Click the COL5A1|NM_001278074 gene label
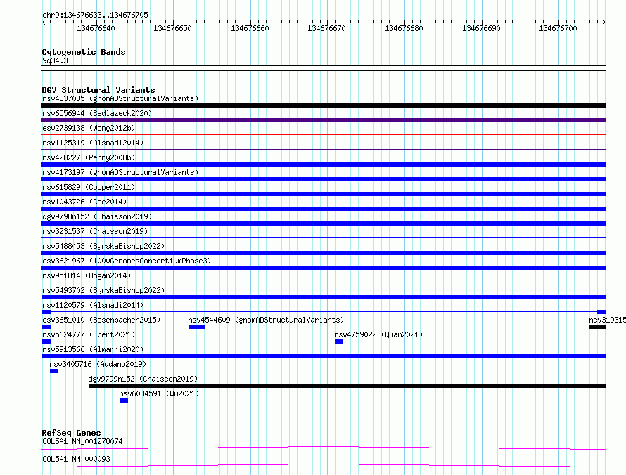The width and height of the screenshot is (626, 475). click(82, 442)
